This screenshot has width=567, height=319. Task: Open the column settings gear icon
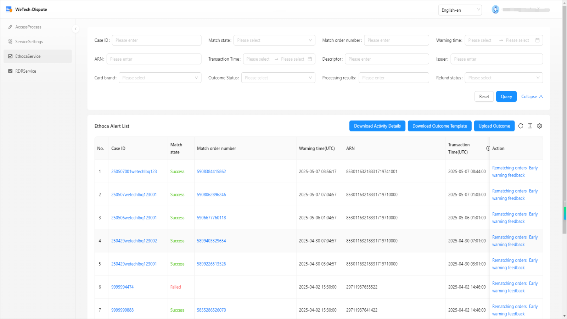(x=539, y=126)
